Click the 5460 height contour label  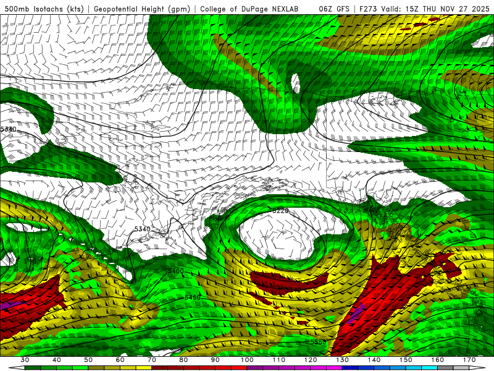pyautogui.click(x=193, y=297)
